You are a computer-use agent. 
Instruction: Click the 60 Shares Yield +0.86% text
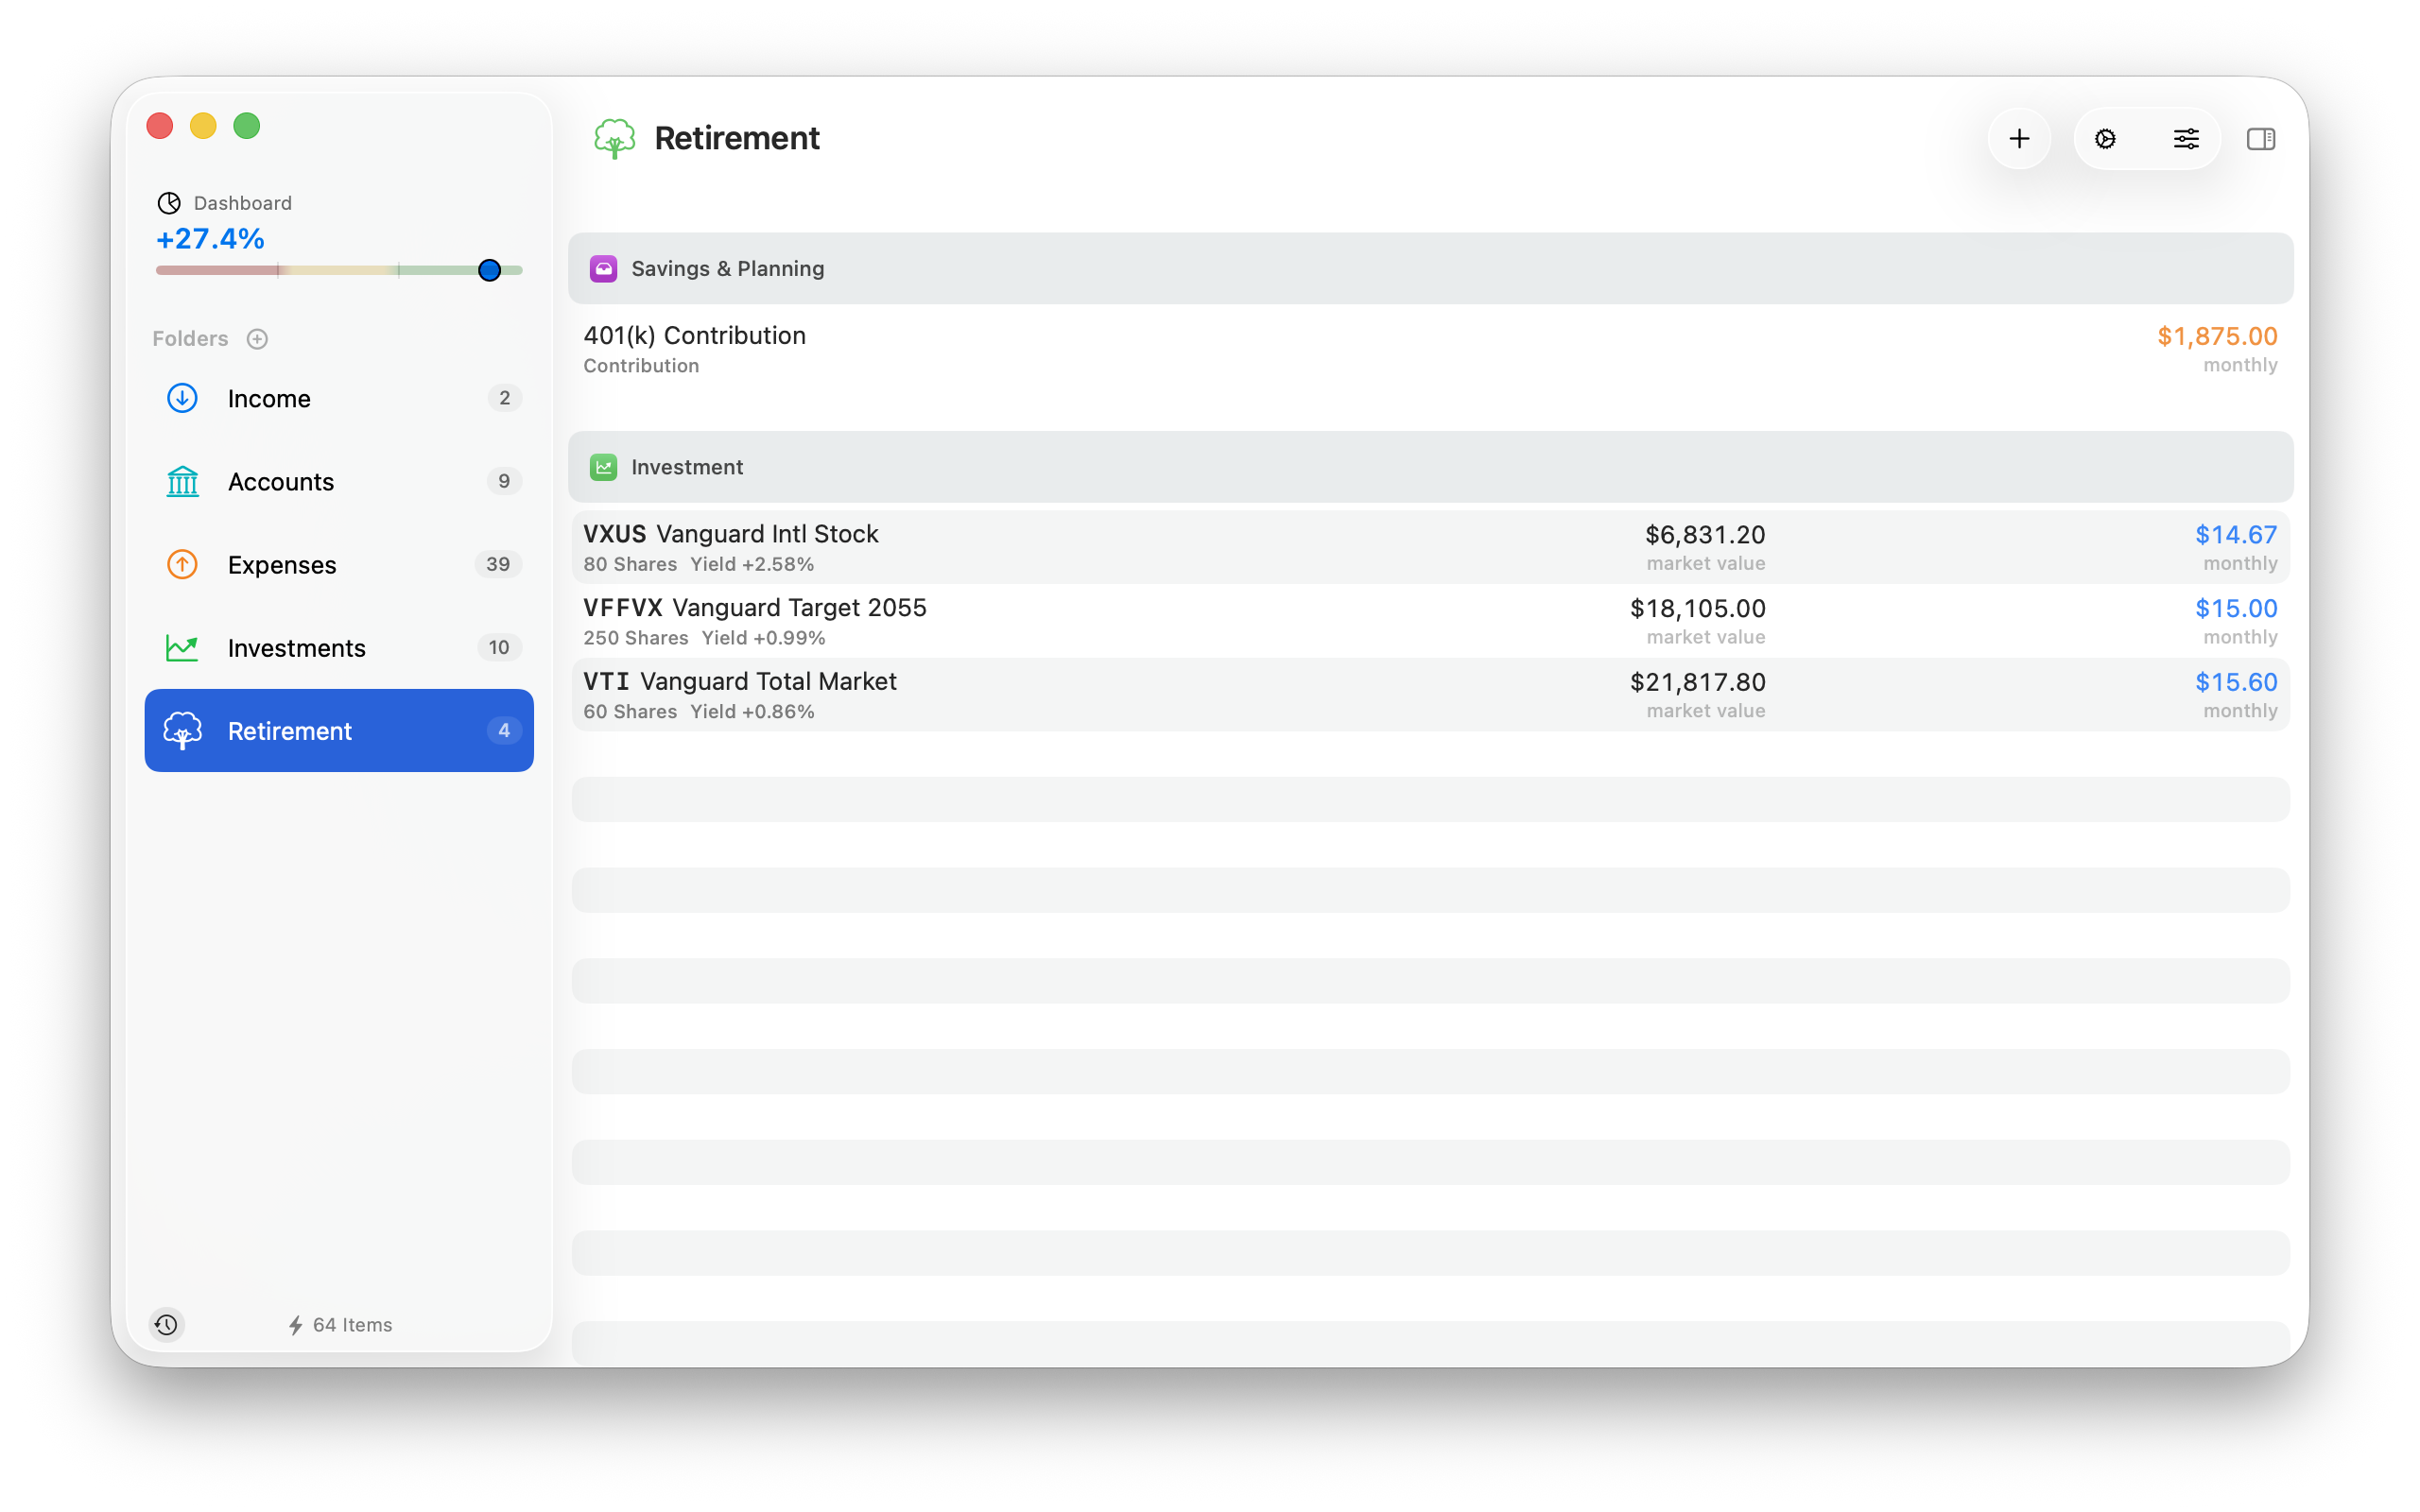point(699,712)
